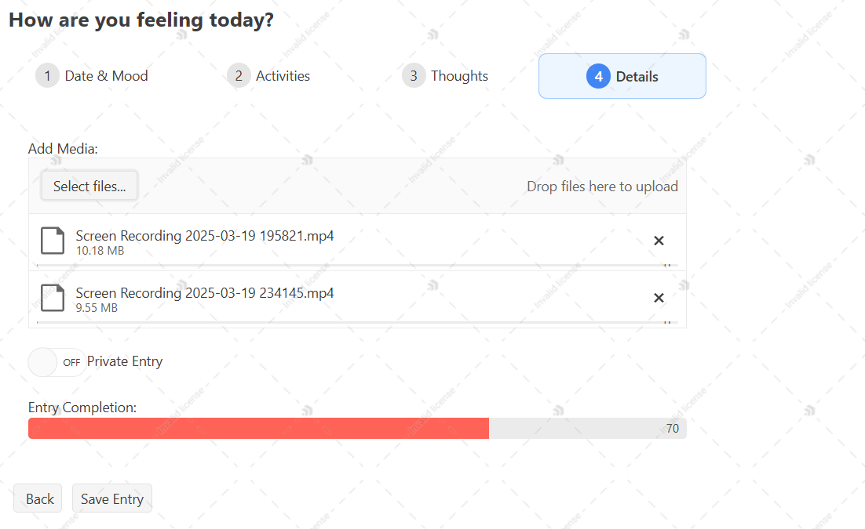Remove the 234145.mp4 screen recording file

coord(659,298)
